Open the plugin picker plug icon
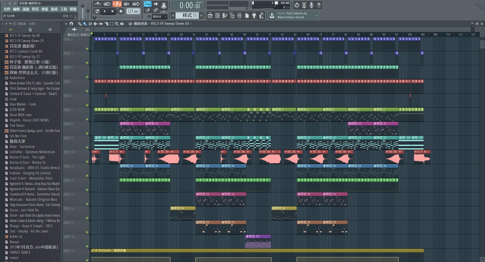This screenshot has width=485, height=262. click(254, 16)
